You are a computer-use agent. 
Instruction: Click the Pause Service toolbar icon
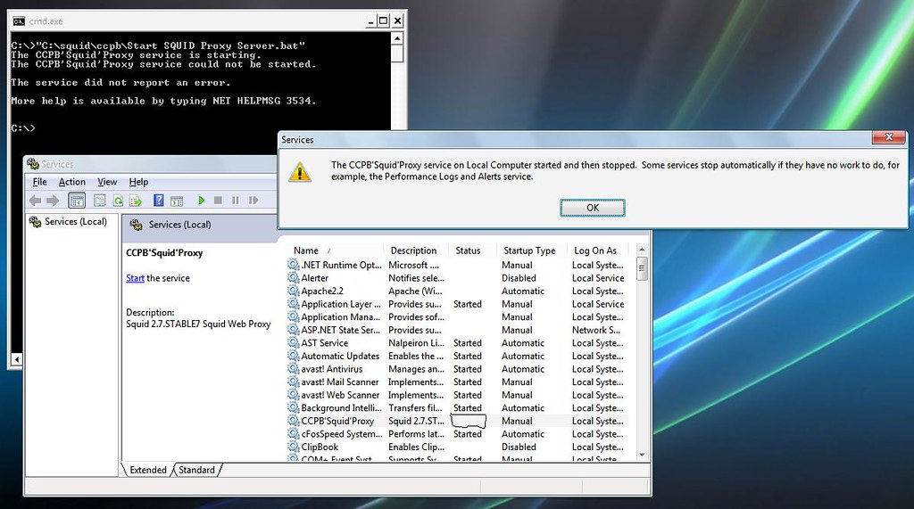235,201
